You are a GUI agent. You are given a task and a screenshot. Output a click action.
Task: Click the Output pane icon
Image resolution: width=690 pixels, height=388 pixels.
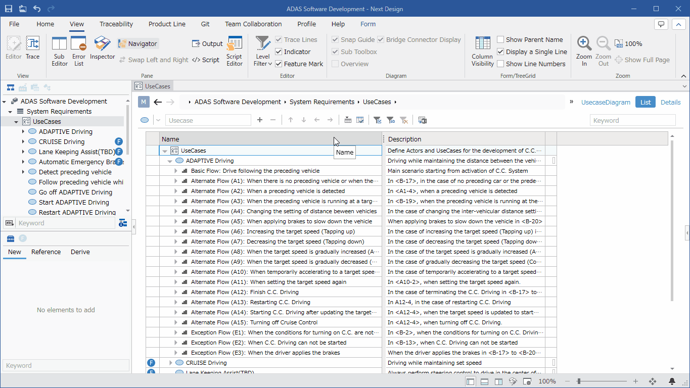point(207,44)
